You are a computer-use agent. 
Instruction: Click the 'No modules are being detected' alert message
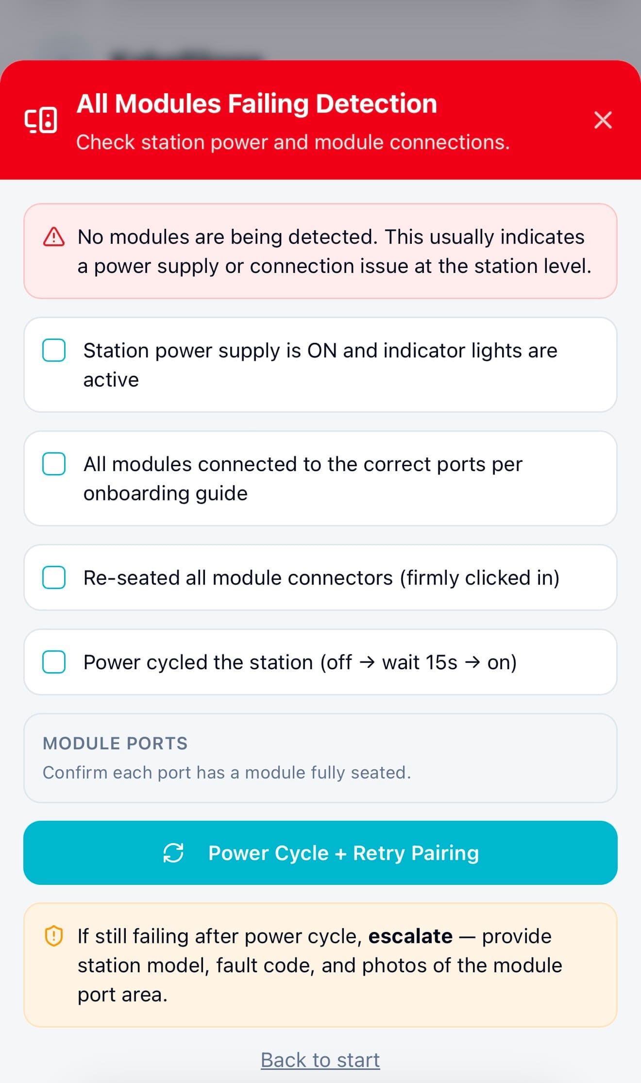point(334,252)
